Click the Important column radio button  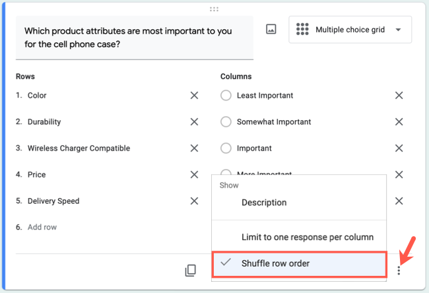coord(226,148)
